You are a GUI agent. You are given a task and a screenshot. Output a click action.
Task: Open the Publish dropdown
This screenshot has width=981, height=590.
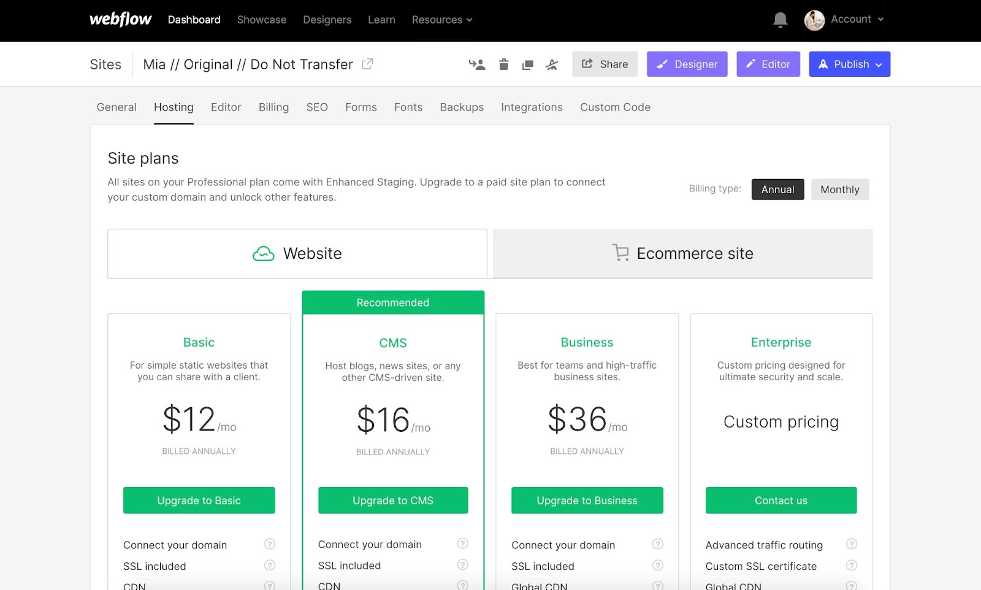[850, 64]
